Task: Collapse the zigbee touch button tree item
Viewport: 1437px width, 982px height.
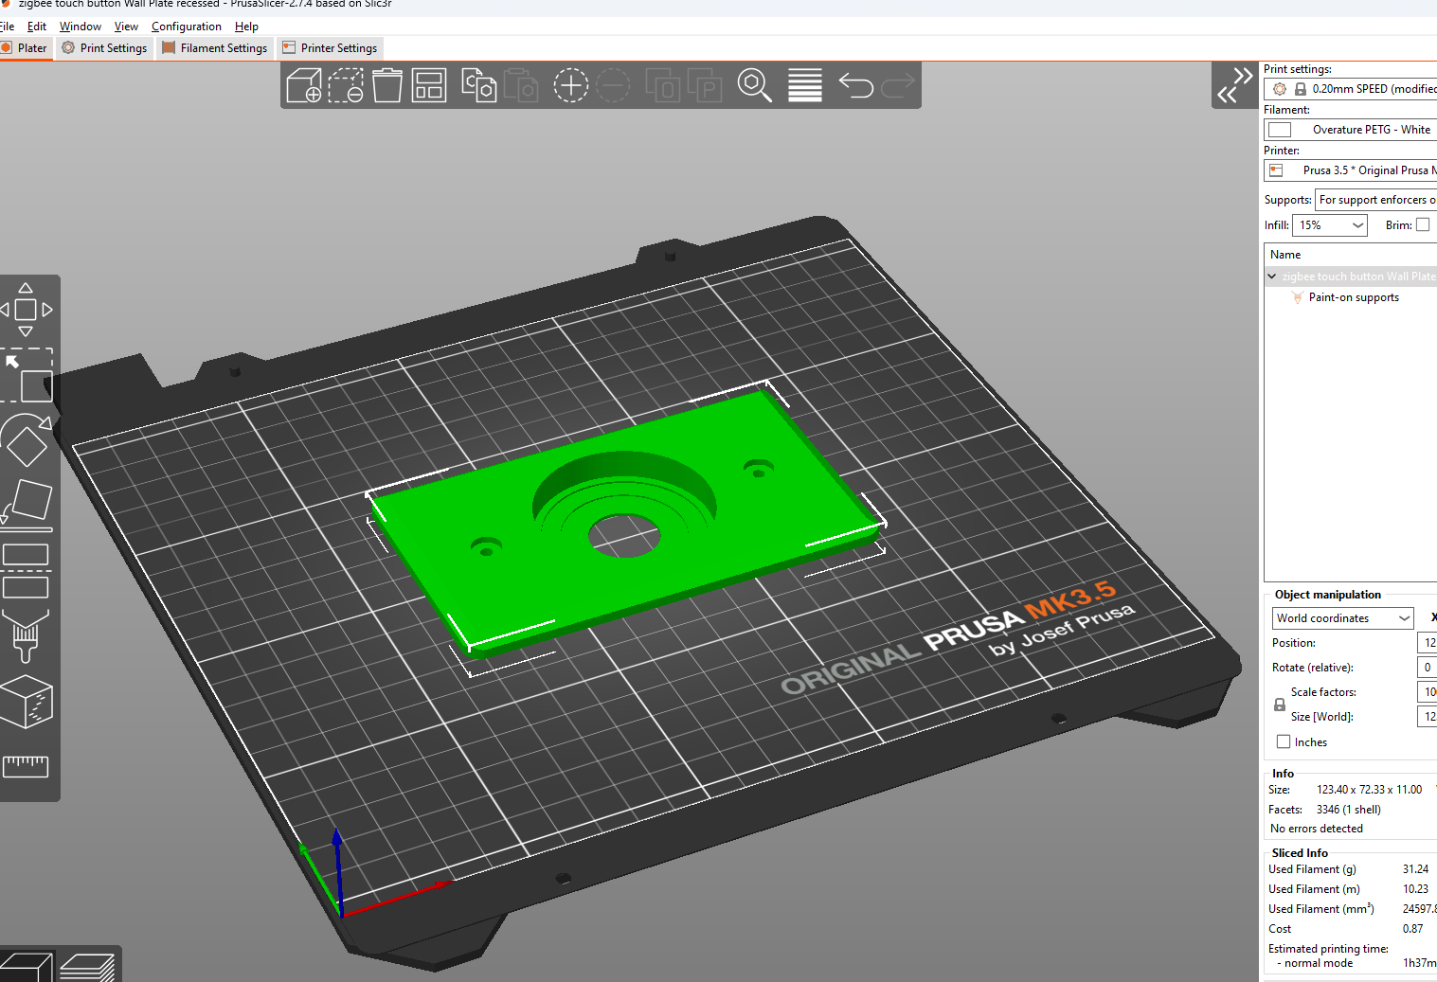Action: click(x=1272, y=277)
